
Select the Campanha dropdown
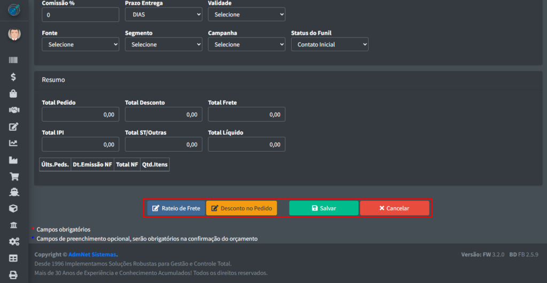tap(246, 44)
